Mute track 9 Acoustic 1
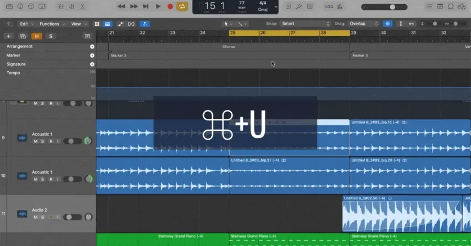Image resolution: width=471 pixels, height=246 pixels. (x=36, y=141)
